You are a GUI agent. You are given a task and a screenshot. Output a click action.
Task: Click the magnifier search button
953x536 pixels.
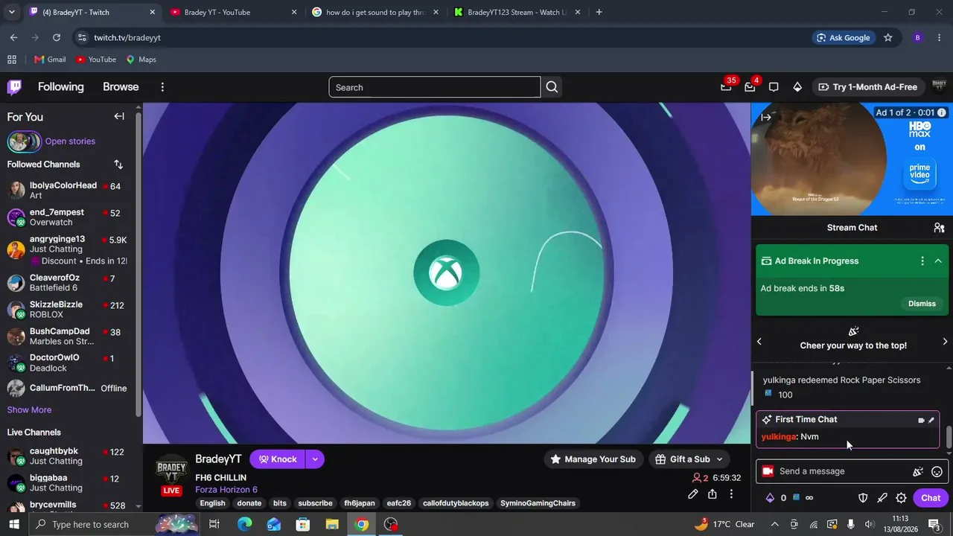[x=552, y=87]
